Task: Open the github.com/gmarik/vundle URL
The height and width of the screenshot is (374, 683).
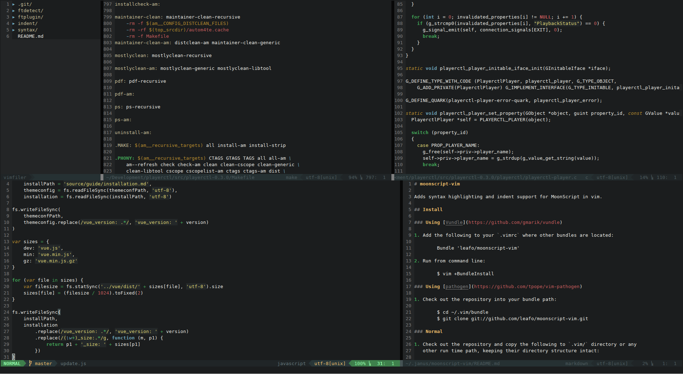Action: [x=514, y=222]
